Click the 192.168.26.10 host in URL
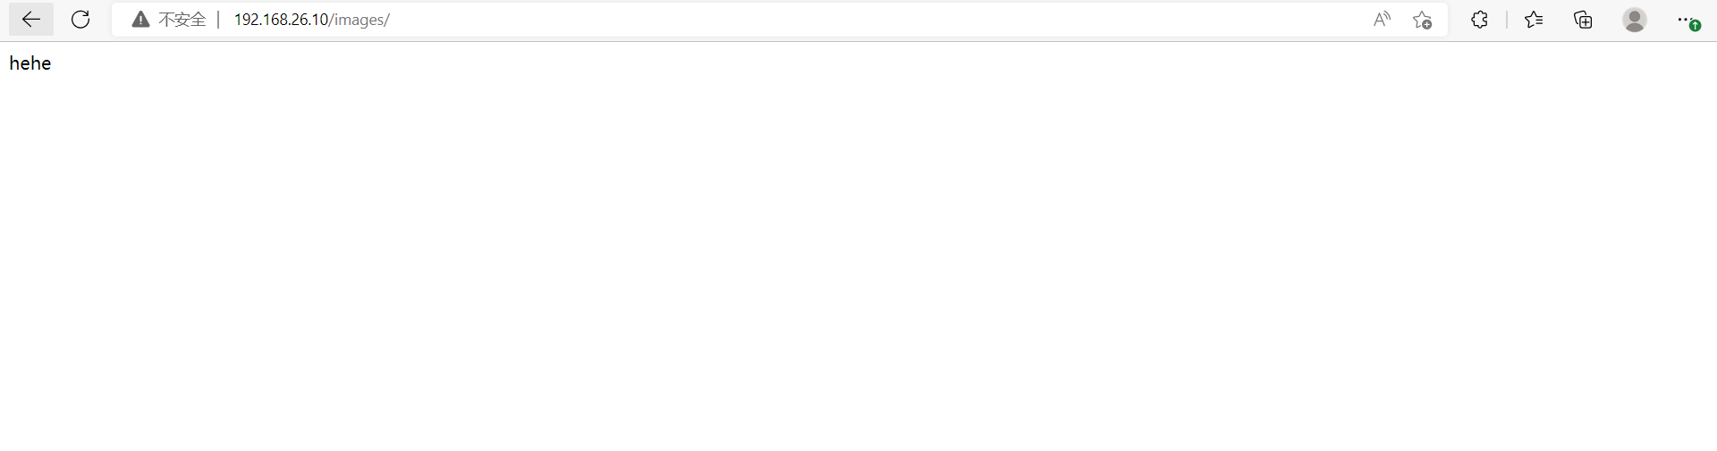1717x451 pixels. click(x=281, y=20)
